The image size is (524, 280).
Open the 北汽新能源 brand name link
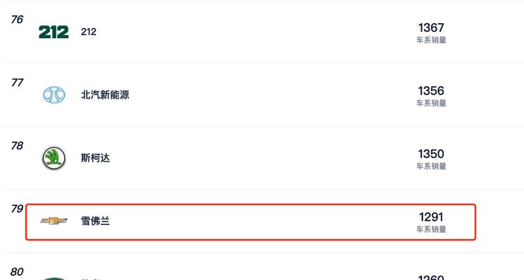point(105,95)
